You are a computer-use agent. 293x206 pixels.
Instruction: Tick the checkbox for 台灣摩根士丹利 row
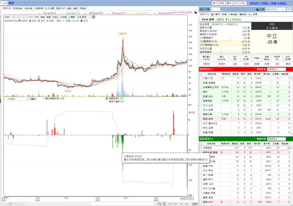(201, 87)
